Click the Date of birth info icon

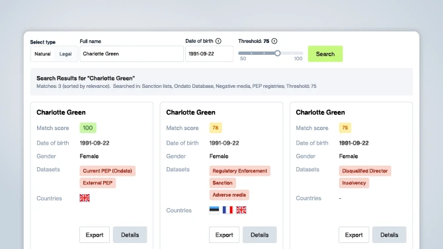(218, 41)
